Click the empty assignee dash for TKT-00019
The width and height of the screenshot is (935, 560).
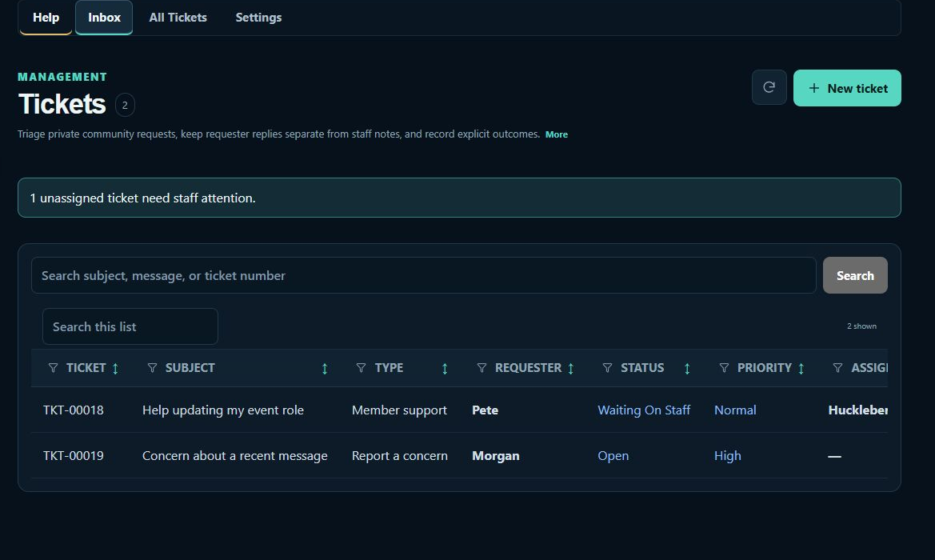tap(834, 456)
